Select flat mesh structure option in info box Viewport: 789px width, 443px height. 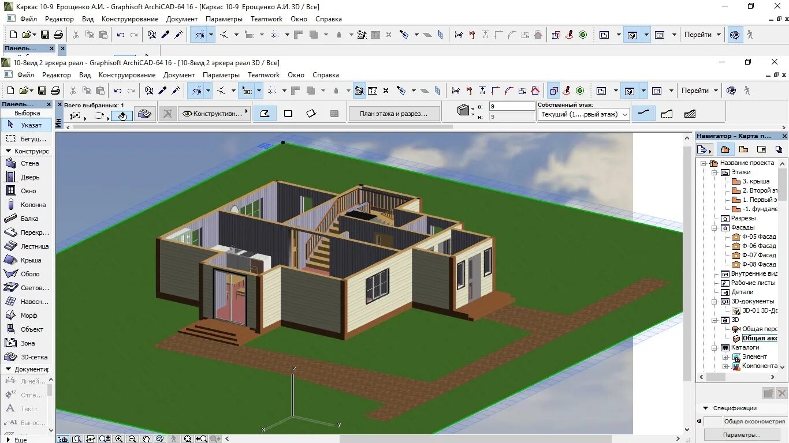(643, 114)
